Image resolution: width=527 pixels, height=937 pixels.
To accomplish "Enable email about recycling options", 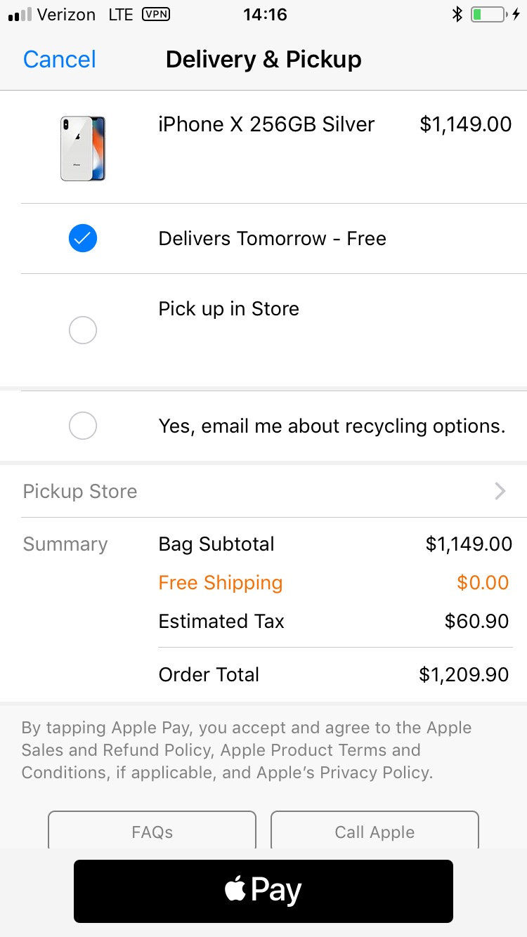I will coord(83,426).
